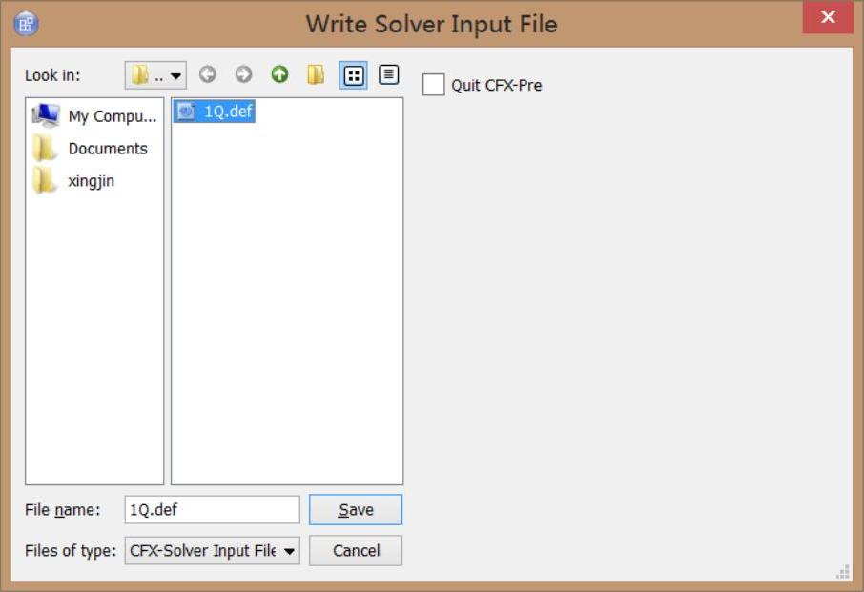The image size is (864, 592).
Task: Switch to icon list view mode
Action: tap(353, 75)
